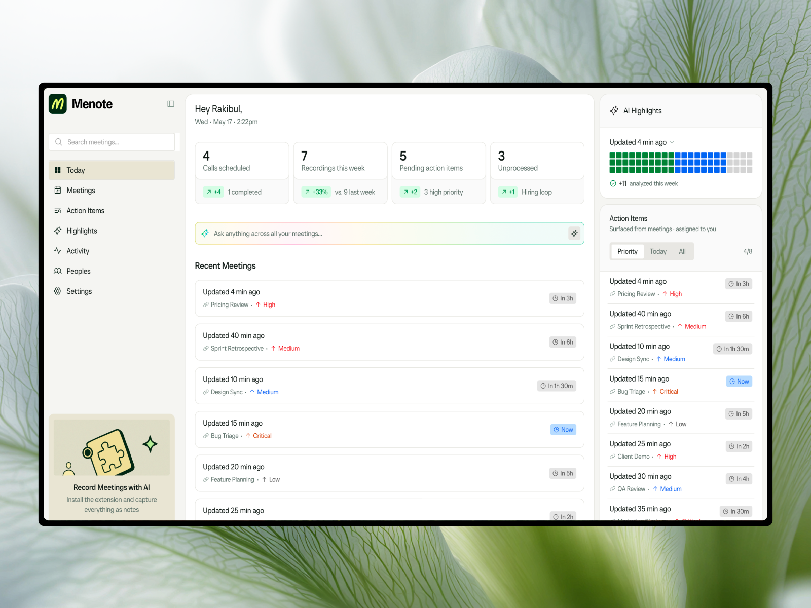Click the In 5h badge in Recent Meetings
811x608 pixels.
(x=563, y=473)
